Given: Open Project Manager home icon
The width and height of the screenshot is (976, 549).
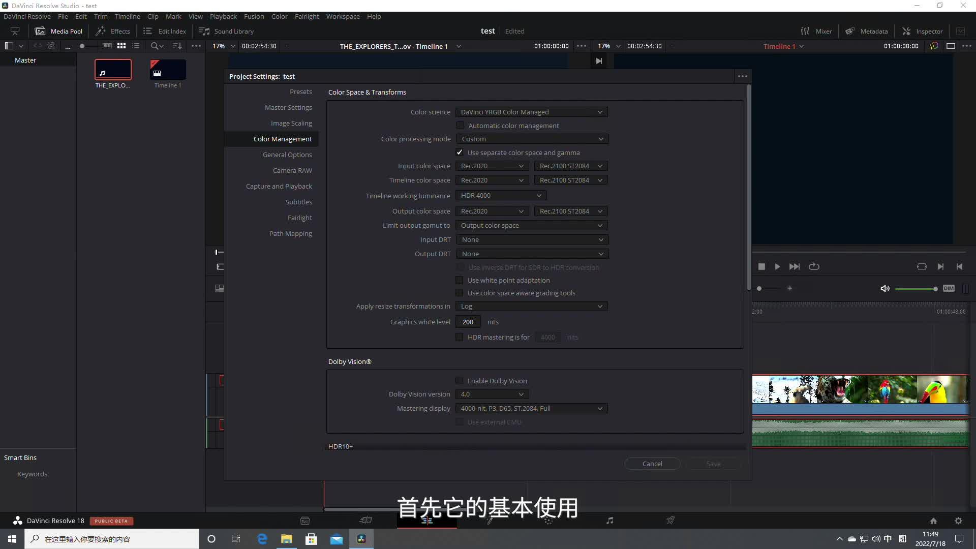Looking at the screenshot, I should point(933,521).
